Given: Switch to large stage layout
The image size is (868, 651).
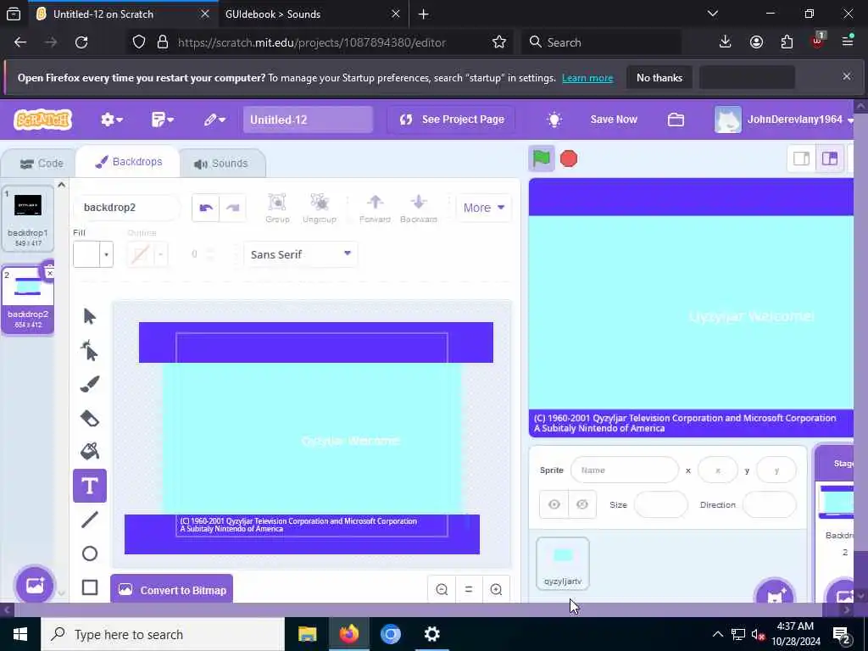Looking at the screenshot, I should (829, 159).
